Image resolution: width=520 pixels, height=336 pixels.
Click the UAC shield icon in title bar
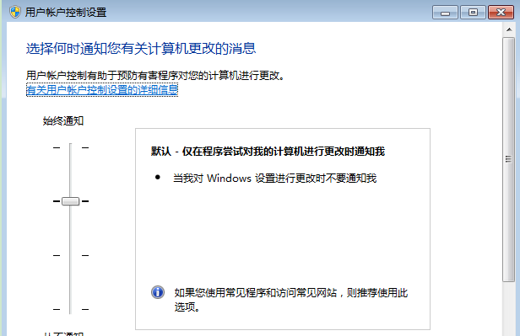[x=15, y=13]
